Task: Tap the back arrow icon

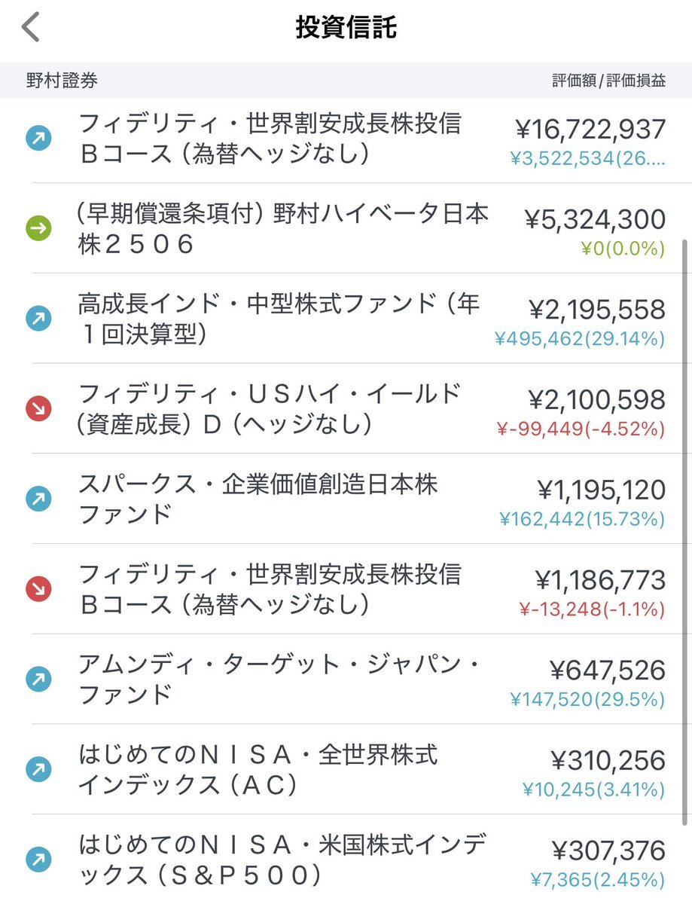Action: coord(30,28)
